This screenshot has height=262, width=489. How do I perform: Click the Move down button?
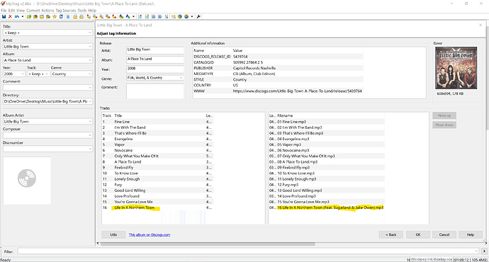click(444, 125)
